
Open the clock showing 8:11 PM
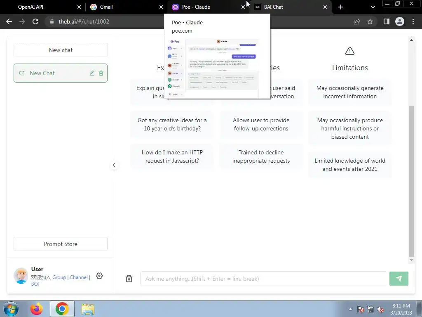401,309
